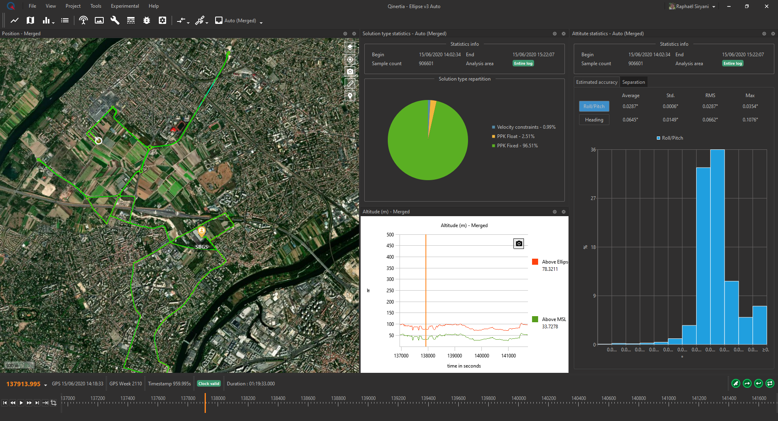778x421 pixels.
Task: Toggle the Roll/Pitch statistics button
Action: pyautogui.click(x=594, y=106)
